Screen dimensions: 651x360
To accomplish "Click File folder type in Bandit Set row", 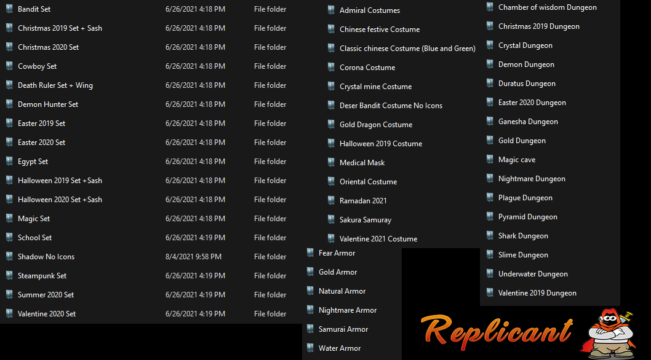I will pyautogui.click(x=270, y=9).
